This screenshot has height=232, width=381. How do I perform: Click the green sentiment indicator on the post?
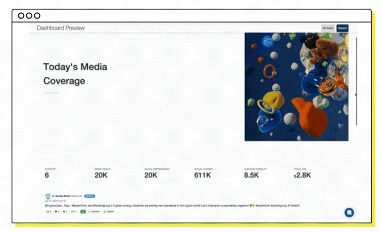point(83,211)
